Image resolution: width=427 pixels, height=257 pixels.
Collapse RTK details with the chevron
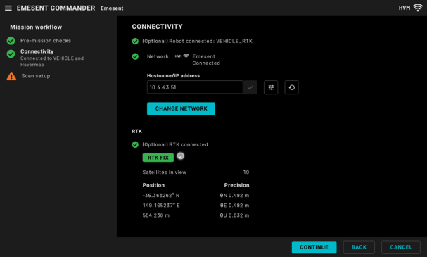(x=180, y=156)
